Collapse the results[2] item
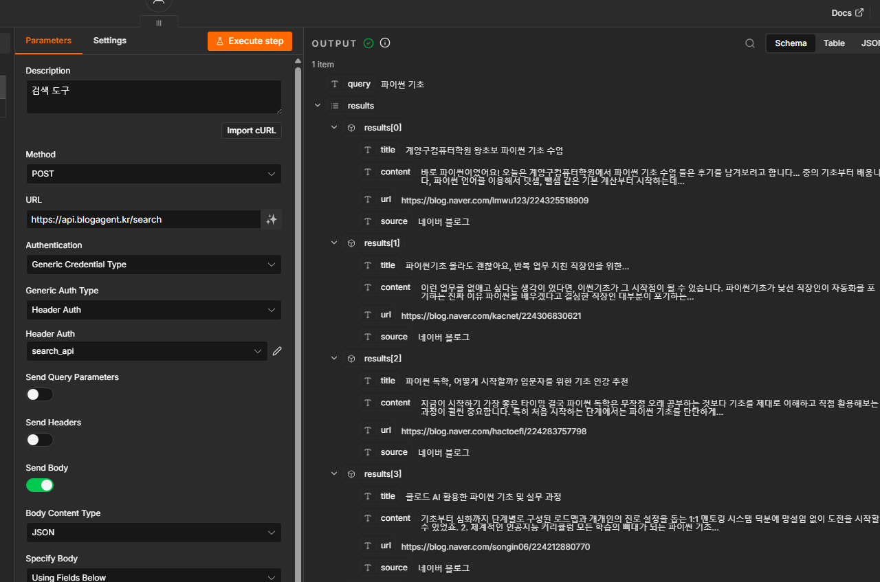Viewport: 880px width, 582px height. click(334, 359)
